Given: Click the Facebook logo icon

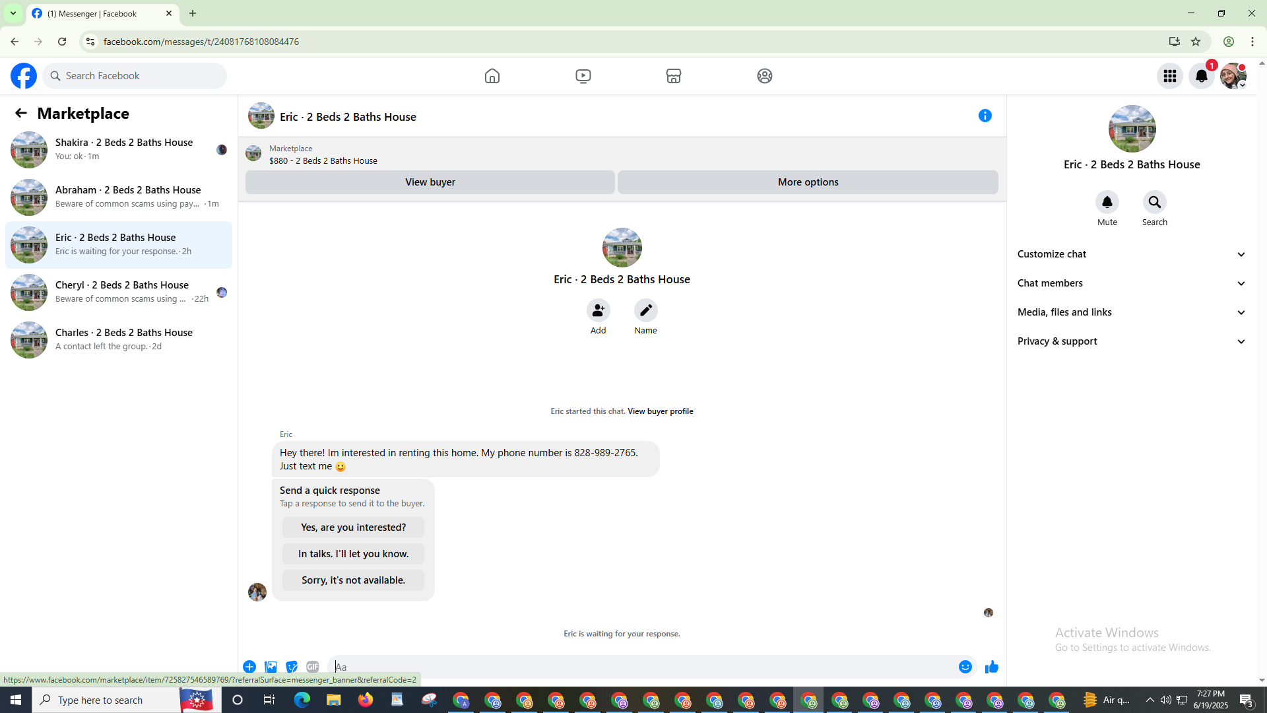Looking at the screenshot, I should 24,76.
